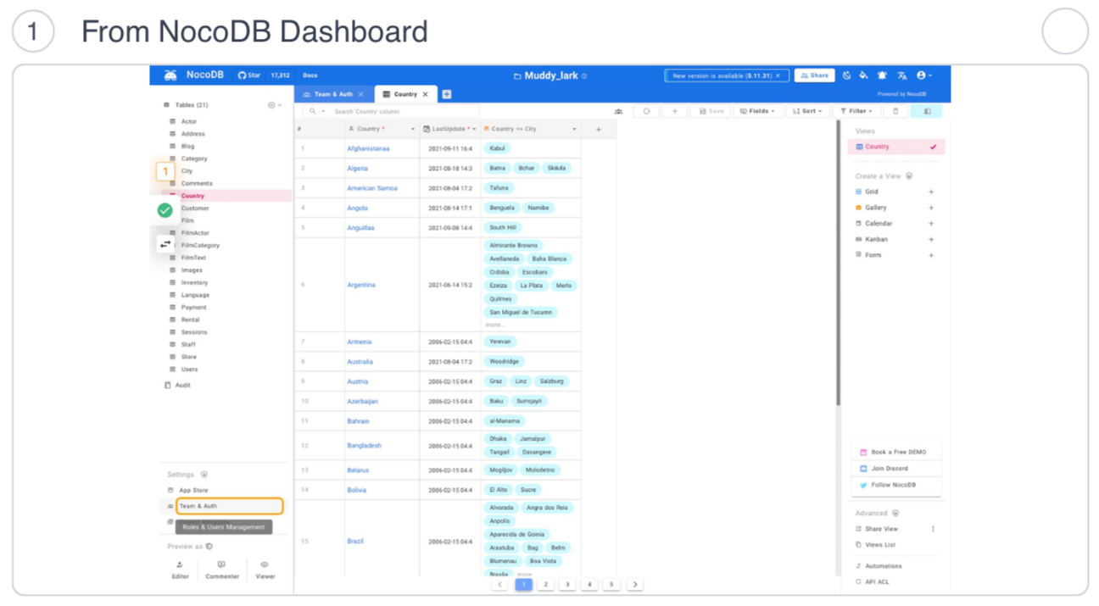This screenshot has width=1099, height=606.
Task: Click Join Discord
Action: (896, 468)
